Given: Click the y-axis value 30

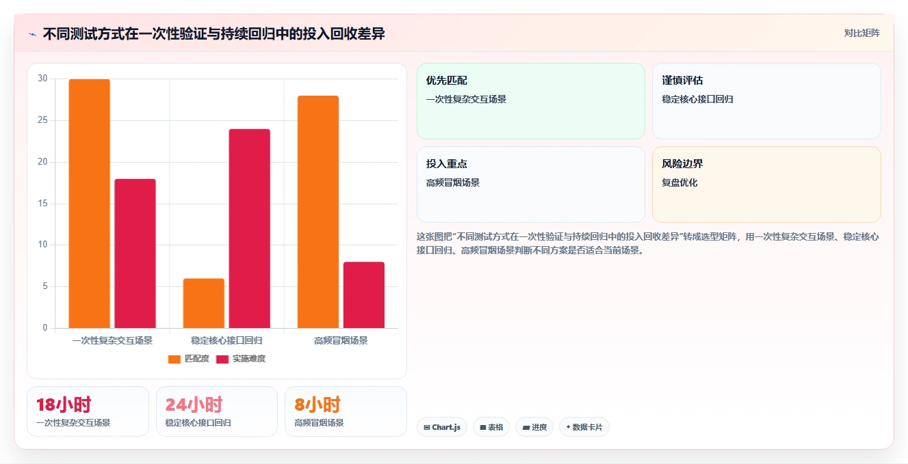Looking at the screenshot, I should [x=43, y=79].
